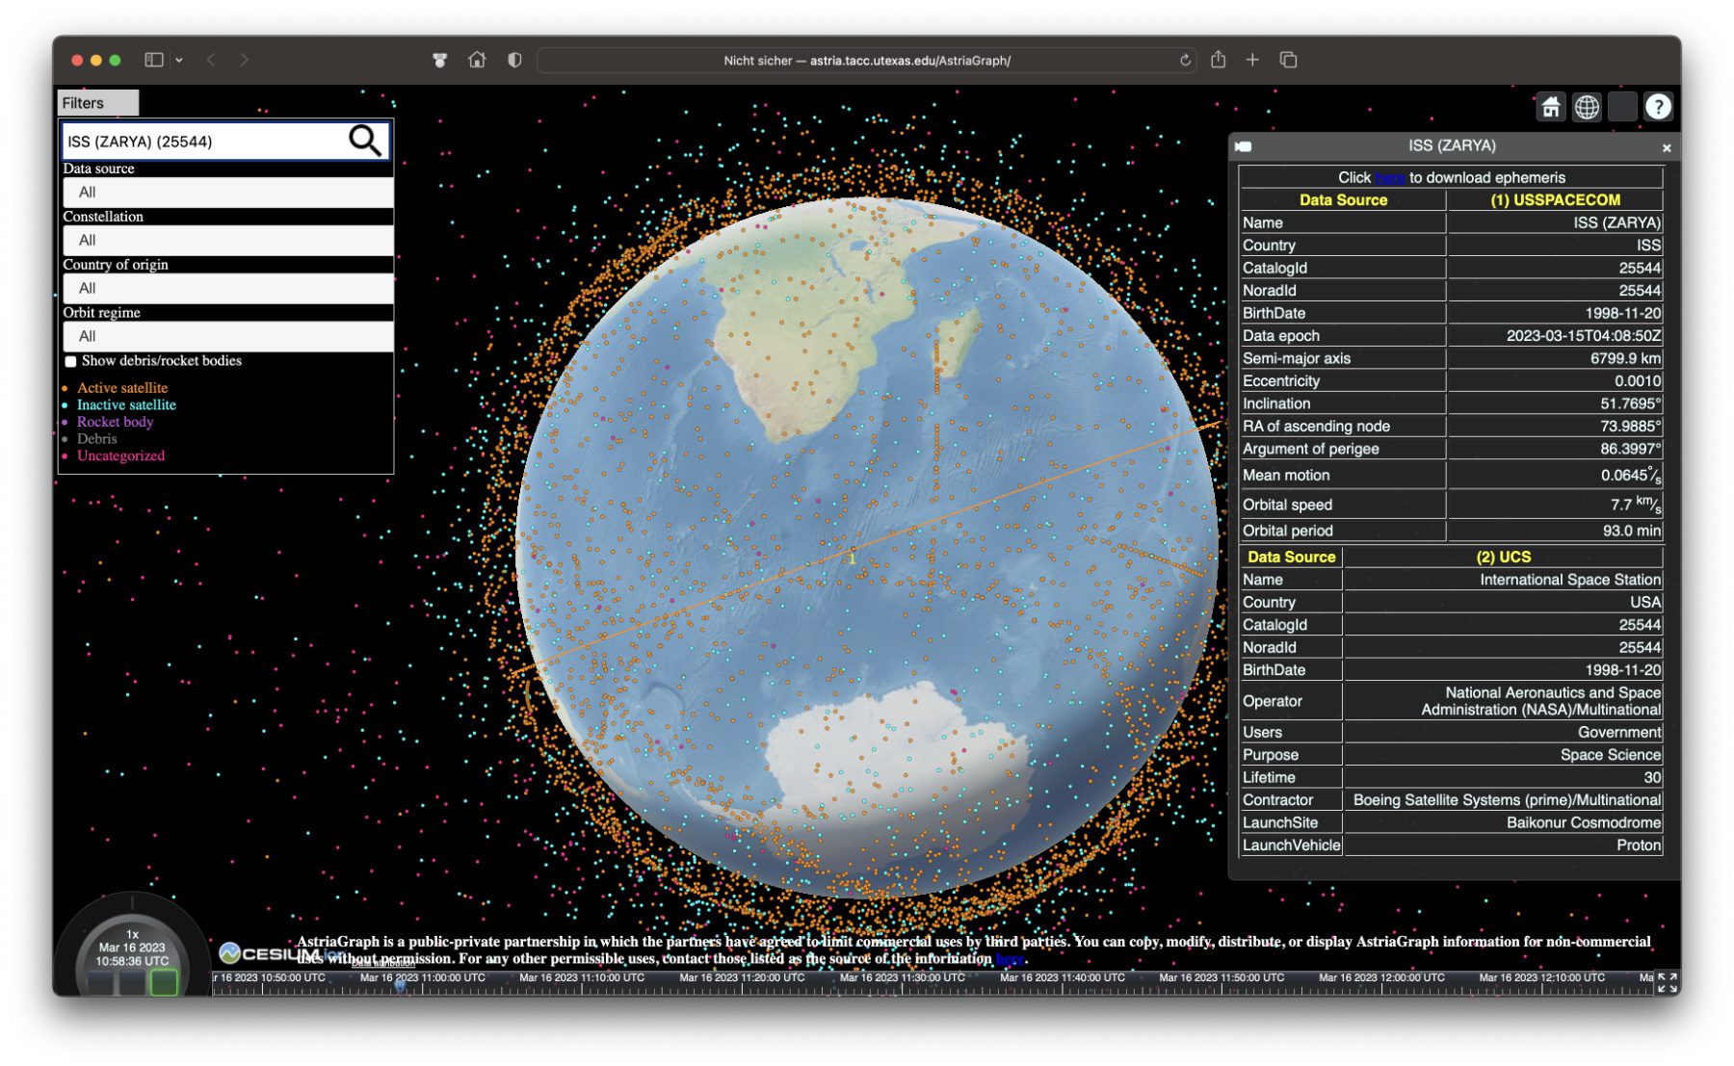Viewport: 1734px width, 1066px height.
Task: Toggle Show debris/rocket bodies checkbox
Action: 70,361
